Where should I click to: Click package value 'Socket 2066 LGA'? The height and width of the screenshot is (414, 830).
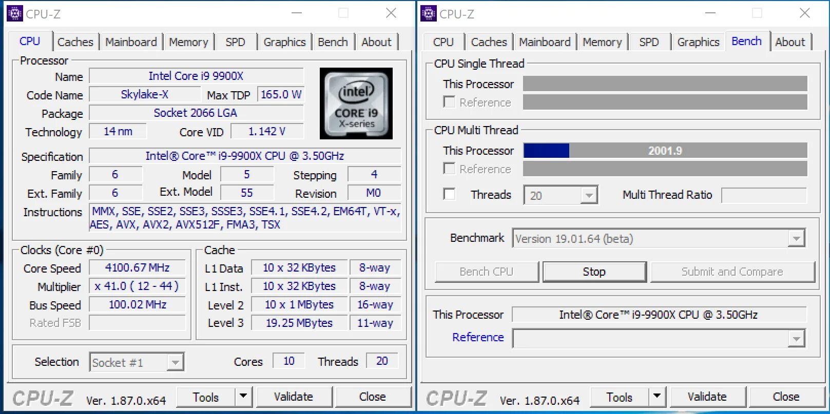pyautogui.click(x=196, y=113)
